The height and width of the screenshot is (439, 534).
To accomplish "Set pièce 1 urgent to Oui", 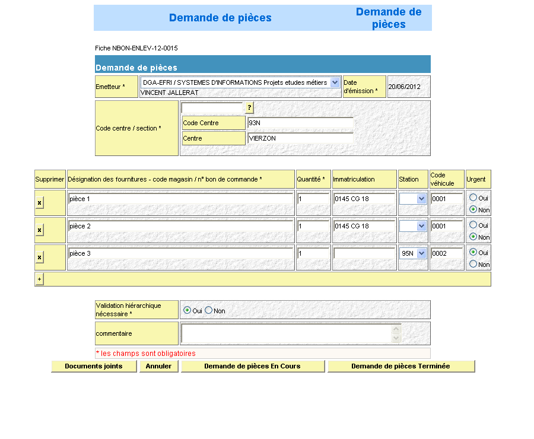I will tap(473, 198).
